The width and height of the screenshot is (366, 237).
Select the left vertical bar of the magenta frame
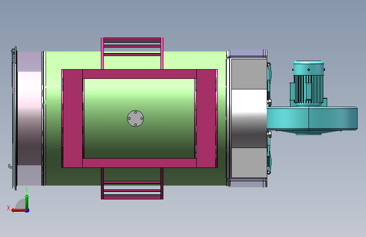pyautogui.click(x=73, y=118)
